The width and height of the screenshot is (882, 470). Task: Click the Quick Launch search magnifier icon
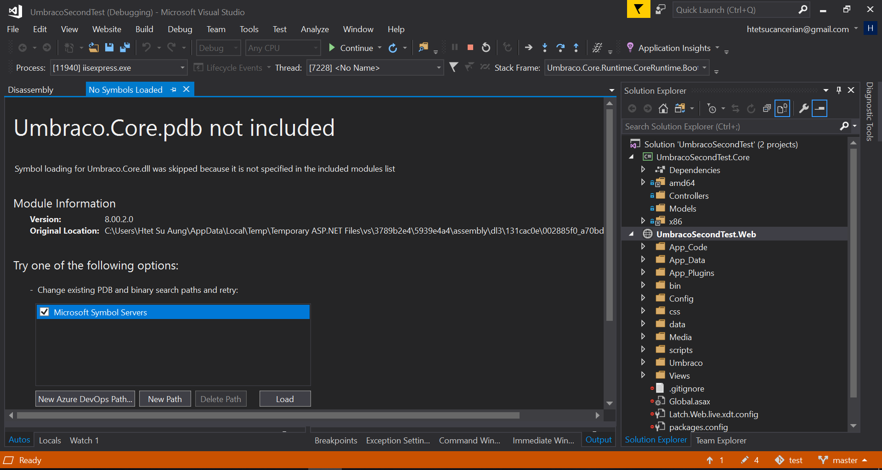[803, 10]
